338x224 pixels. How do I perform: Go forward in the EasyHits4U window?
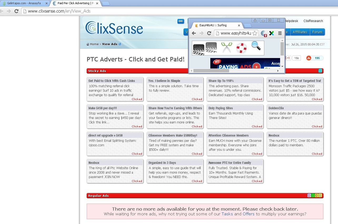pos(201,33)
